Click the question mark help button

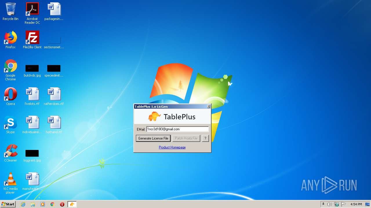coord(205,138)
